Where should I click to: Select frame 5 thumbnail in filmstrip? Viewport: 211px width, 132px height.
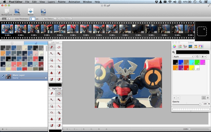(60, 29)
